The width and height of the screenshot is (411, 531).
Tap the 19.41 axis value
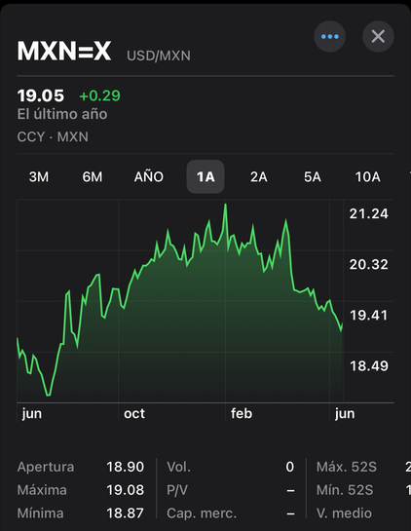369,316
